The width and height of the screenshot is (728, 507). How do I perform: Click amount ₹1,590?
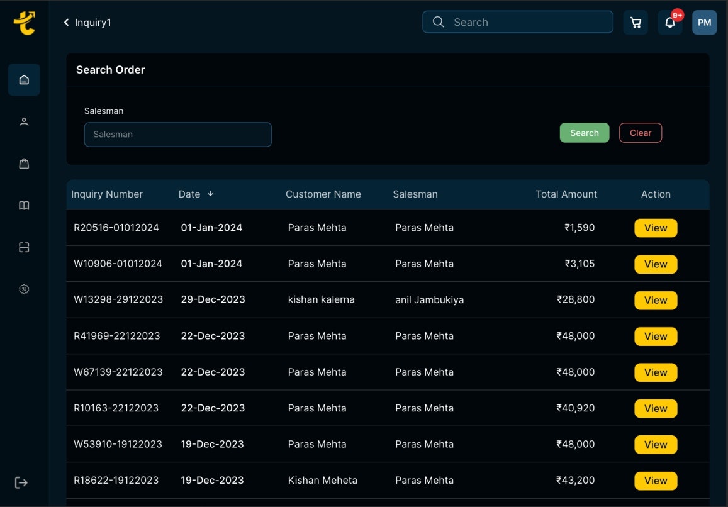tap(580, 228)
